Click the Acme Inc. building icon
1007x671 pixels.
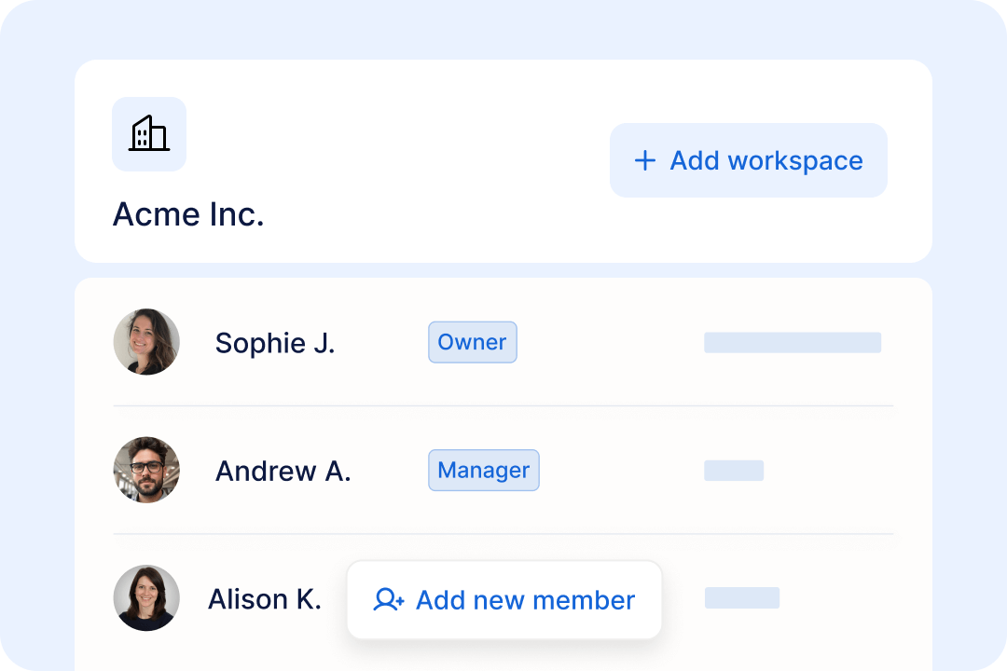click(148, 133)
